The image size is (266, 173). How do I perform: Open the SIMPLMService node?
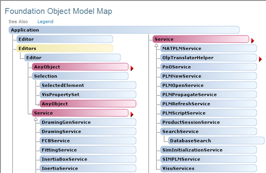208,159
